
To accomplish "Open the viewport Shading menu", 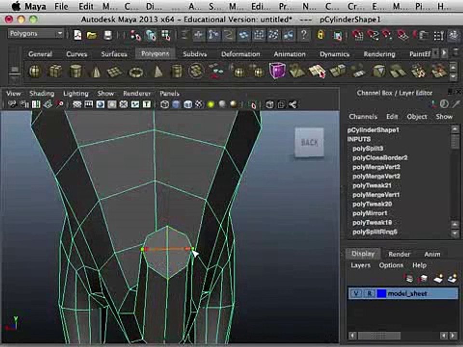I will (x=41, y=93).
